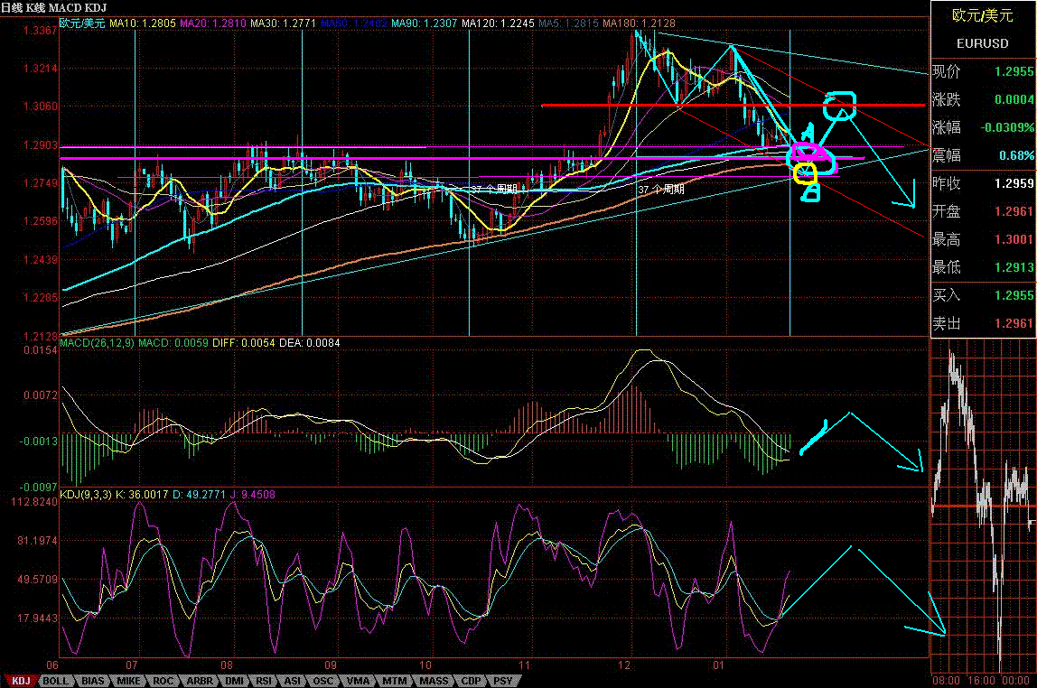Select the DMI indicator tab

point(234,681)
